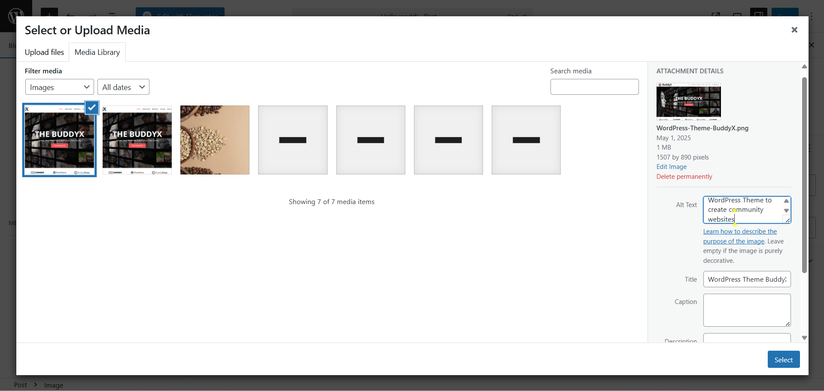Screen dimensions: 824x391
Task: Select the first grey placeholder thumbnail
Action: (x=293, y=140)
